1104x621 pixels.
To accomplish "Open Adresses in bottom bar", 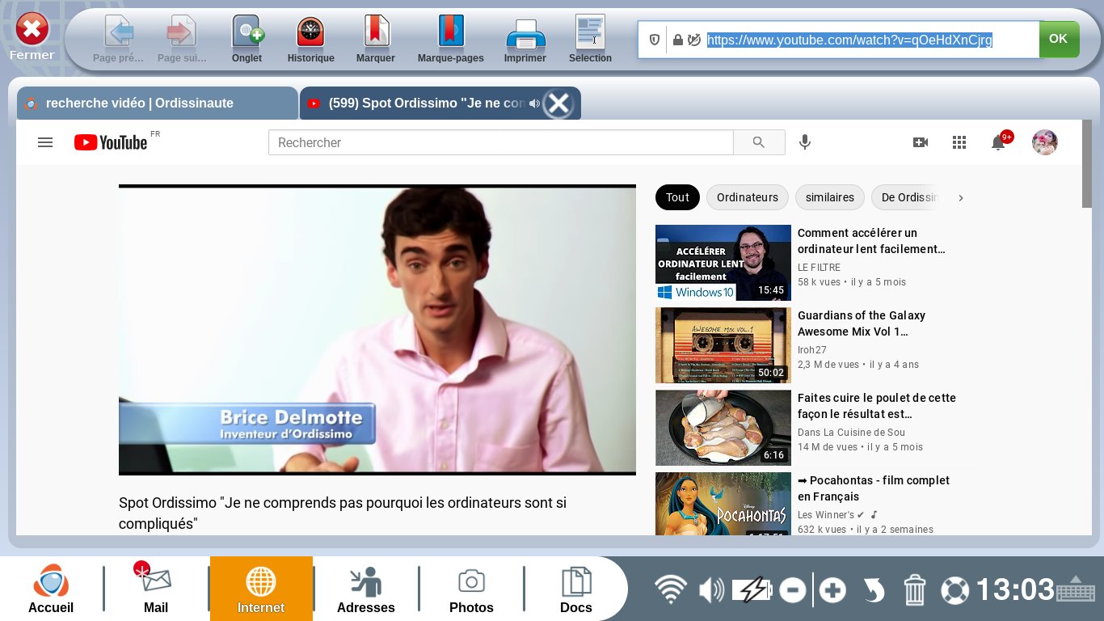I will point(366,589).
